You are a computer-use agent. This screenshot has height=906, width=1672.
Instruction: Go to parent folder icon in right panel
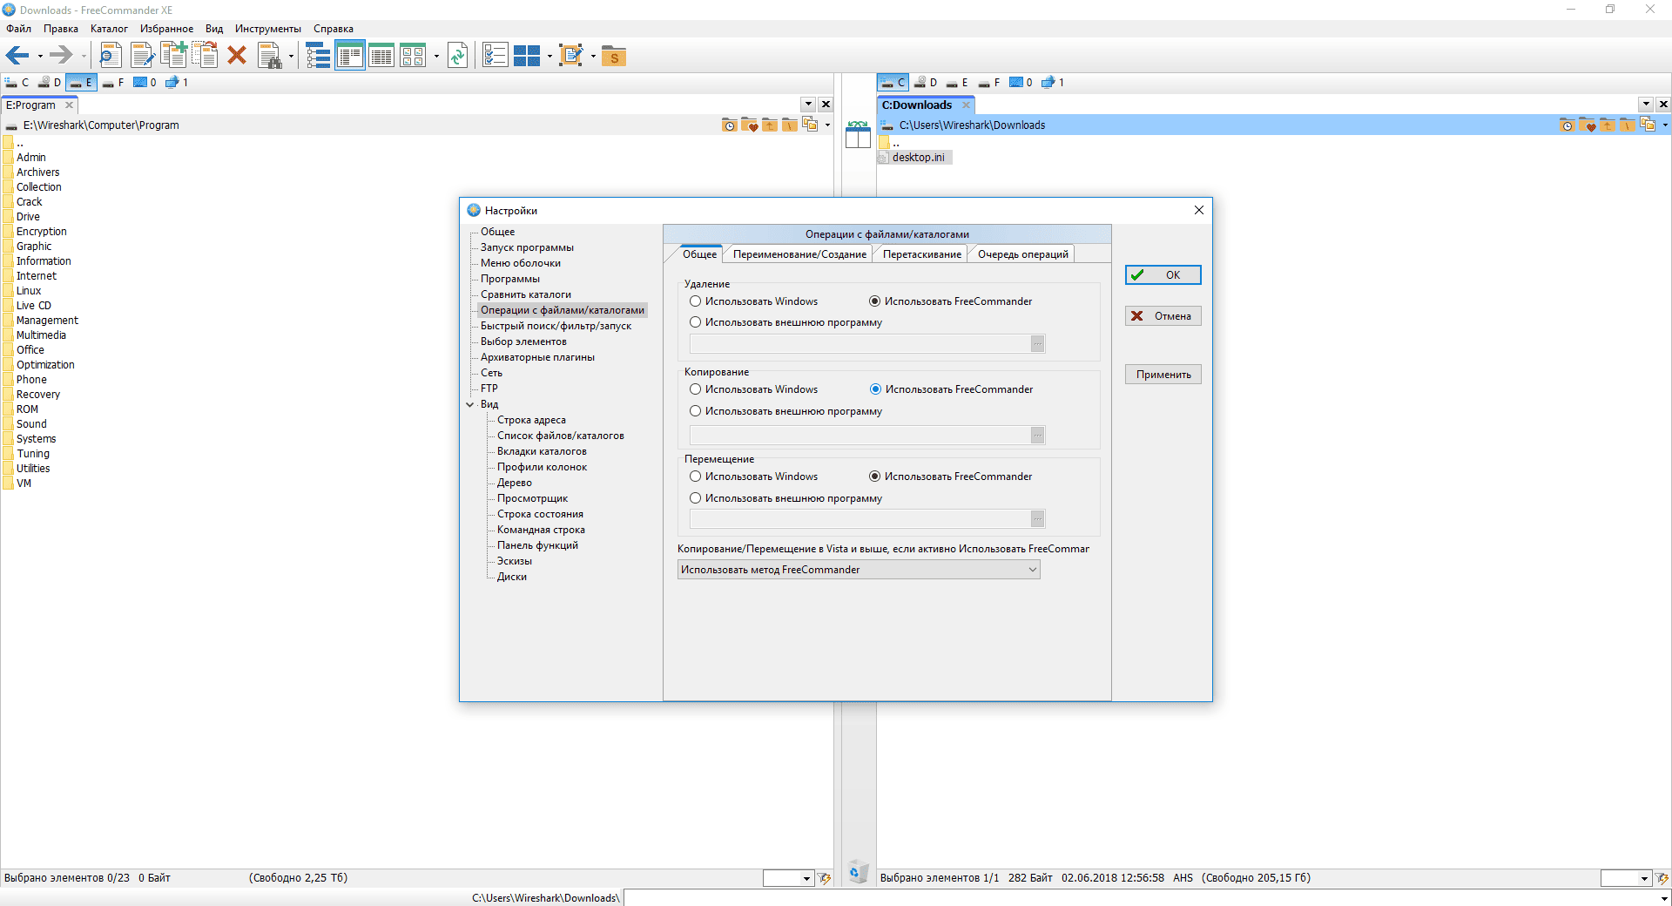click(1608, 125)
